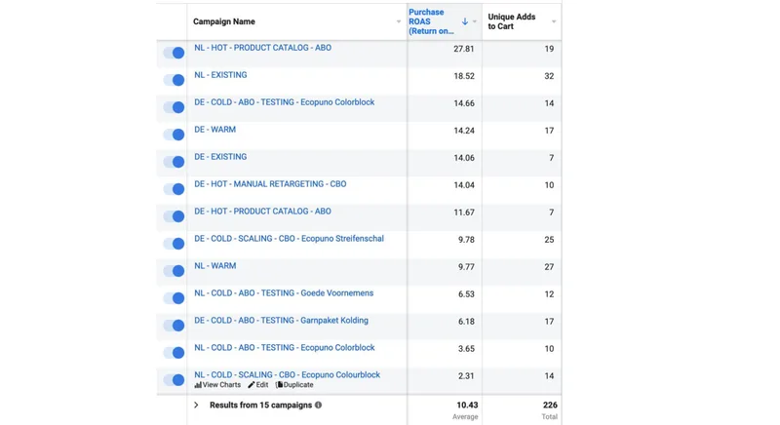Sort by Campaign Name column header
The width and height of the screenshot is (780, 425).
(x=224, y=21)
